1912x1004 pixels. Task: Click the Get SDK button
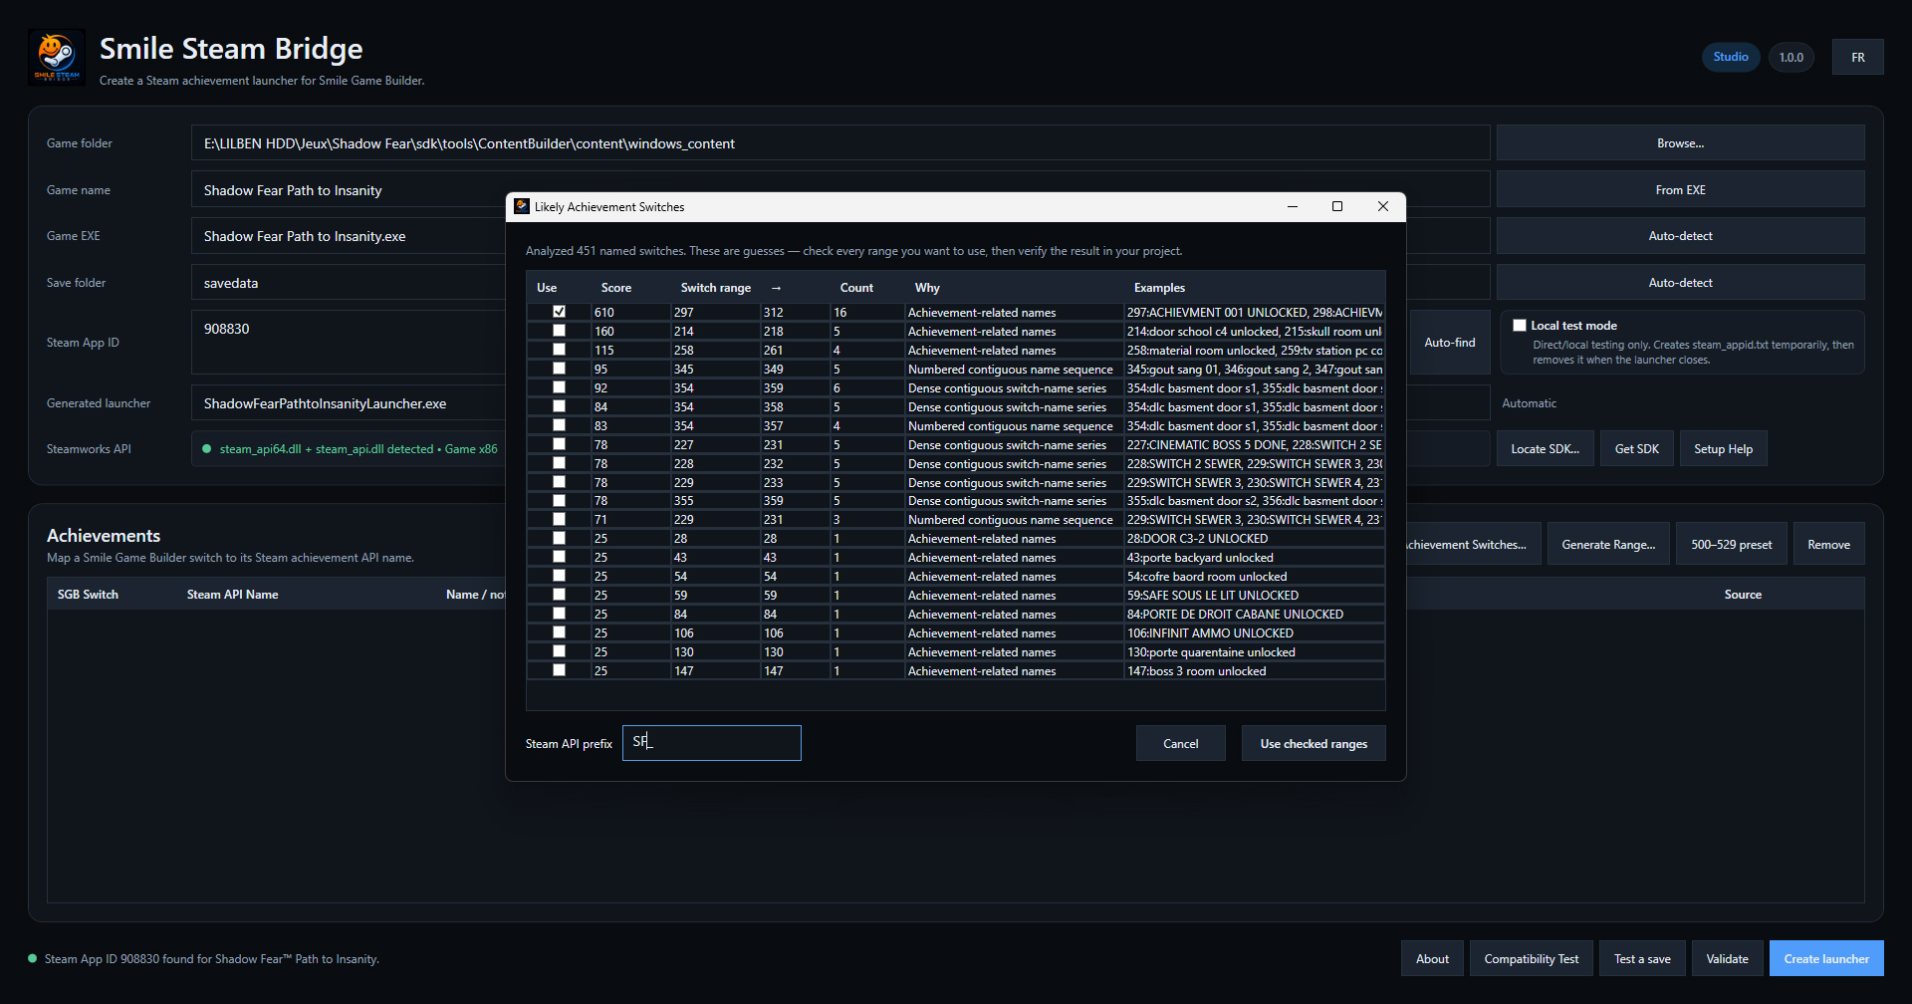(x=1637, y=449)
